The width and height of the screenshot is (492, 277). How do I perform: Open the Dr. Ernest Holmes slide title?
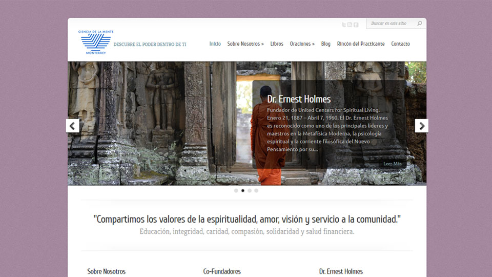coord(299,99)
